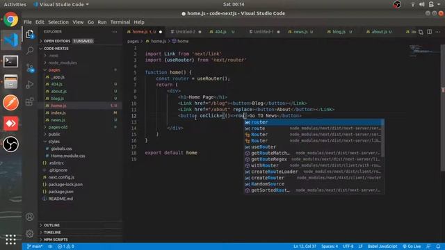Viewport: 445px width, 250px height.
Task: Open AnyDesk red icon in dock
Action: (x=11, y=124)
